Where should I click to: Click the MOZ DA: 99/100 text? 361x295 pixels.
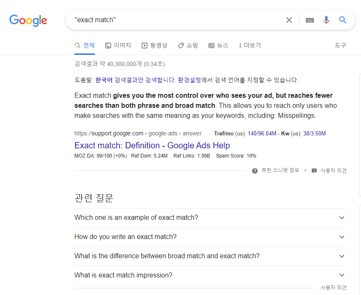[x=101, y=156]
